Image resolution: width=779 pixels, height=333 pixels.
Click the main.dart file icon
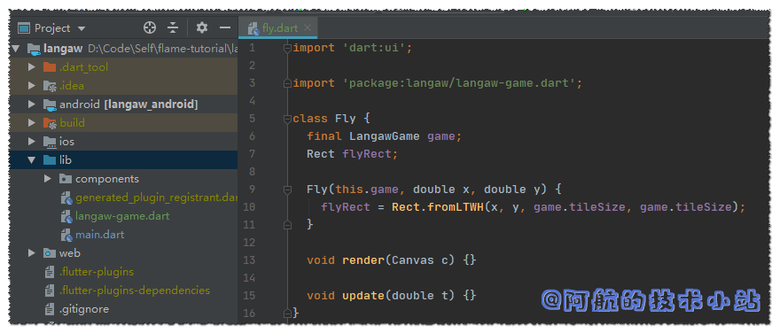66,235
